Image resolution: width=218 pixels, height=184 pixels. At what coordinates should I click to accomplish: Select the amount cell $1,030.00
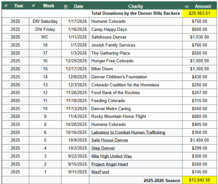click(x=199, y=37)
